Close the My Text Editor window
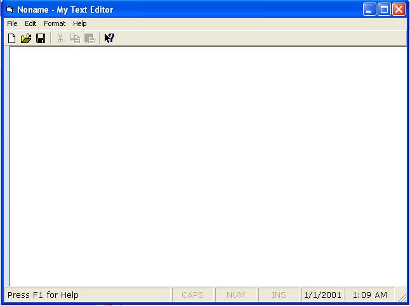410x306 pixels. tap(399, 10)
